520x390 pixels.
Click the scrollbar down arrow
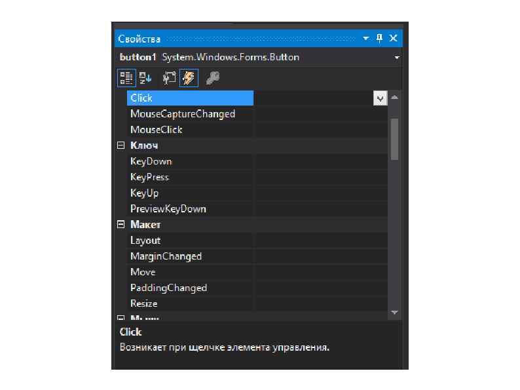[395, 313]
